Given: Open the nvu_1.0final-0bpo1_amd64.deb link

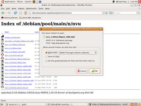Looking at the screenshot, I should click(18, 66).
